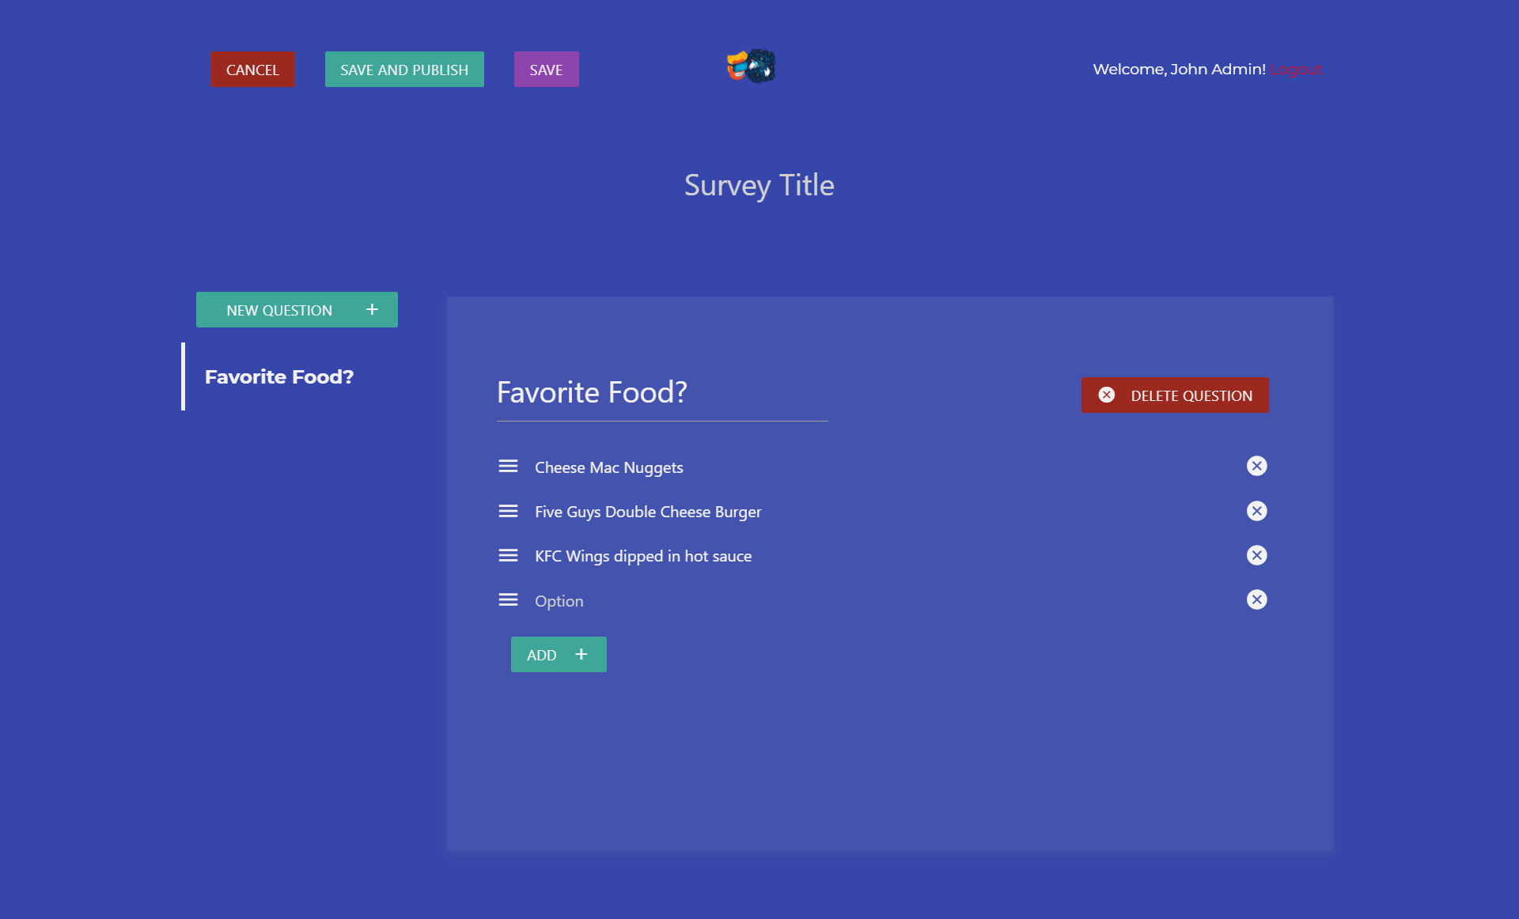Click the X icon next to KFC Wings dipped in hot sauce
The image size is (1519, 919).
pos(1256,554)
